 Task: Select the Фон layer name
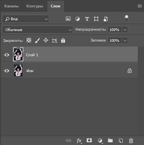30,71
